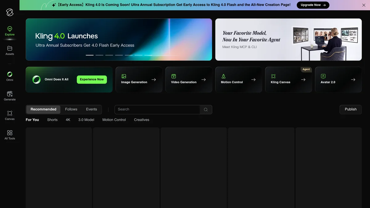370x208 pixels.
Task: Dismiss the Early Access announcement banner
Action: point(364,5)
